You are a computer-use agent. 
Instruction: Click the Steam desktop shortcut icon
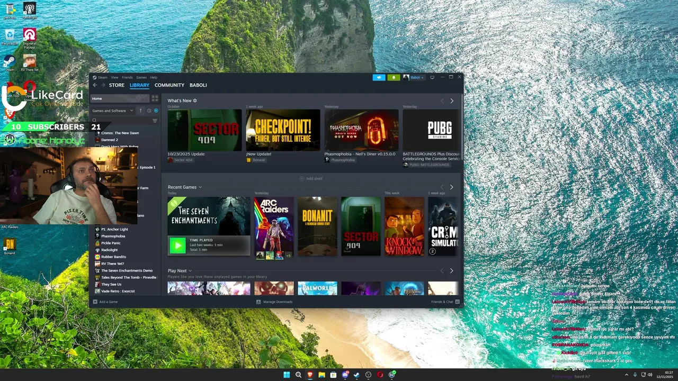[x=9, y=63]
